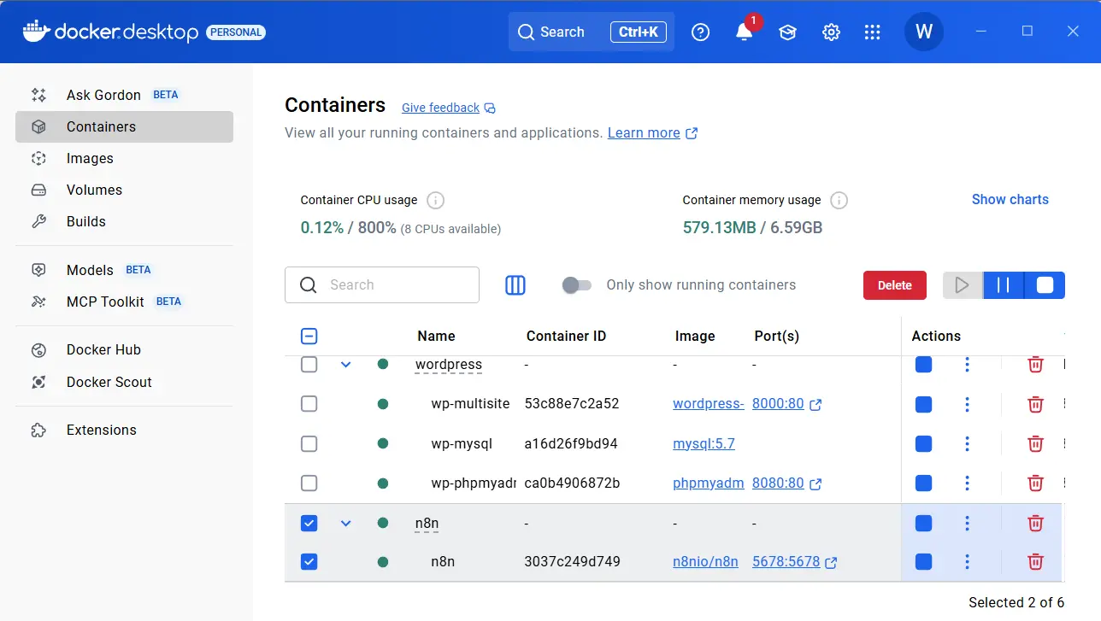Open Docker Hub in sidebar
The width and height of the screenshot is (1101, 621).
click(124, 350)
